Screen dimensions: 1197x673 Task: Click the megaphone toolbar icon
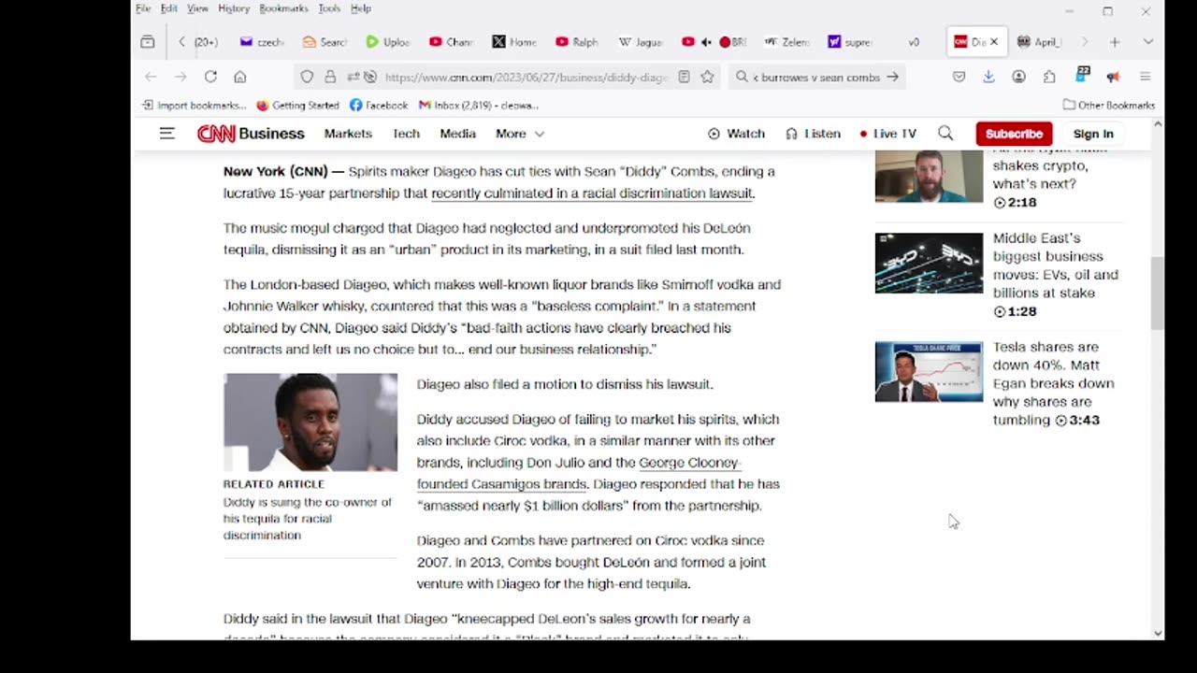pos(1113,77)
